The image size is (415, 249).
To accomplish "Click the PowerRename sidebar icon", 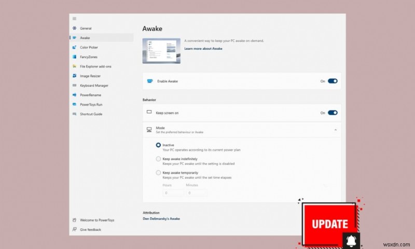I will tap(74, 95).
